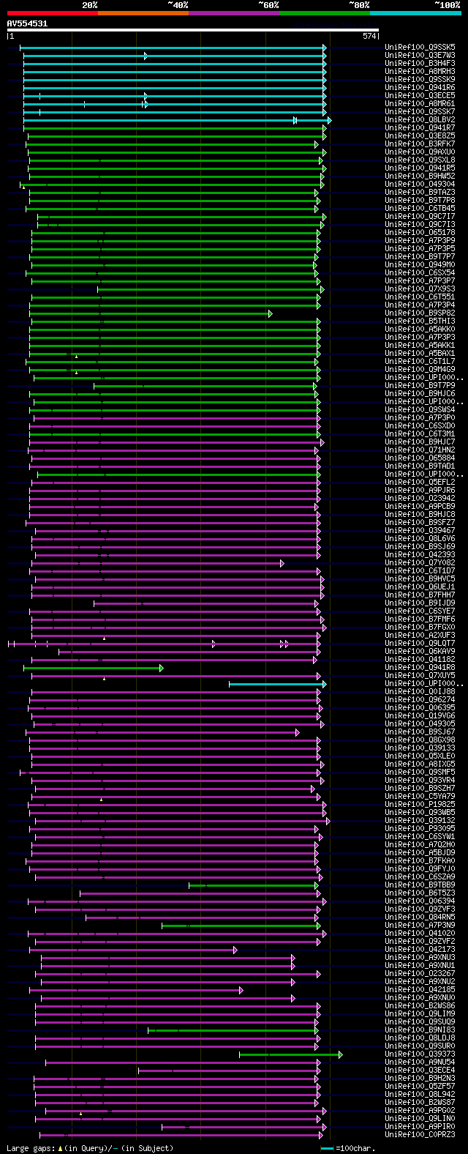Click label UniRef100_A9NU54
This screenshot has width=468, height=1154.
(x=420, y=1062)
